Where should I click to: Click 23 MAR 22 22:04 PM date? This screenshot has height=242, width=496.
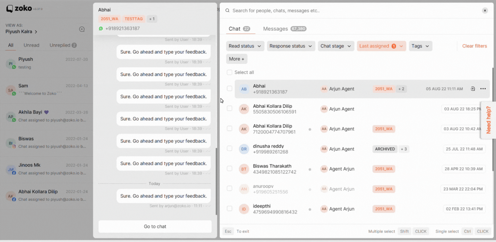(x=463, y=189)
